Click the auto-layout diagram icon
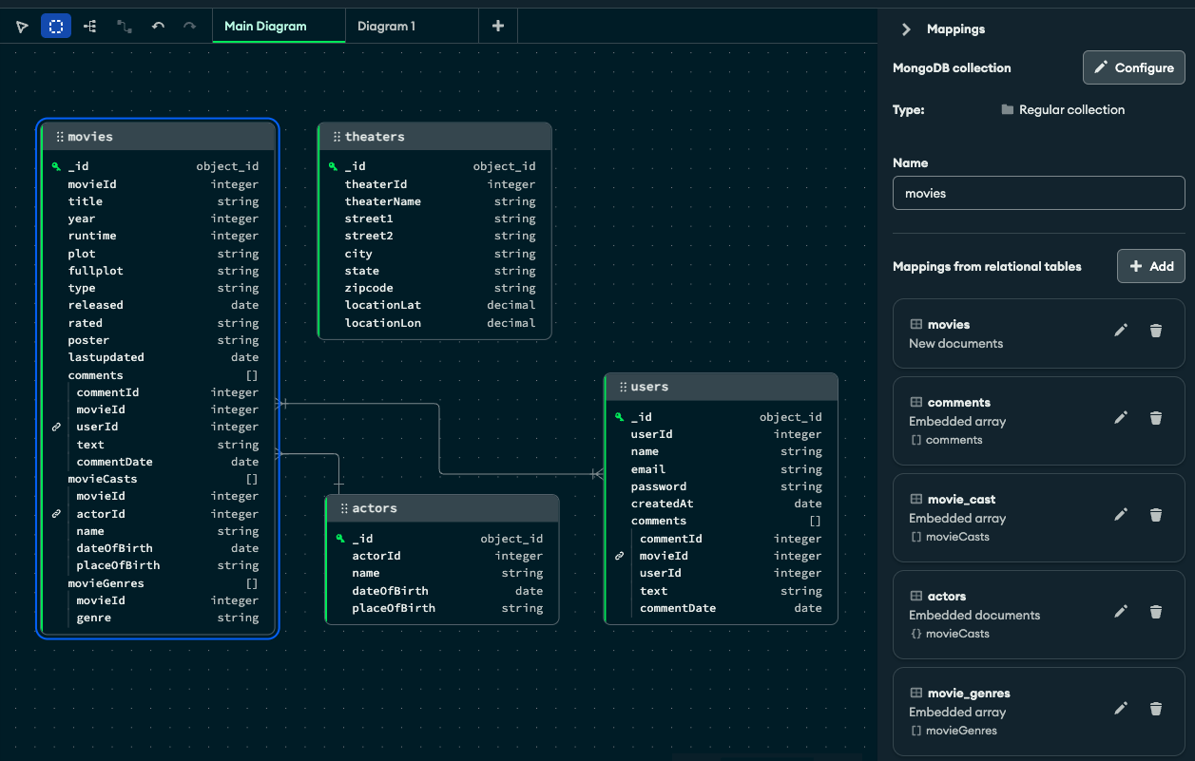The width and height of the screenshot is (1195, 761). pyautogui.click(x=90, y=27)
